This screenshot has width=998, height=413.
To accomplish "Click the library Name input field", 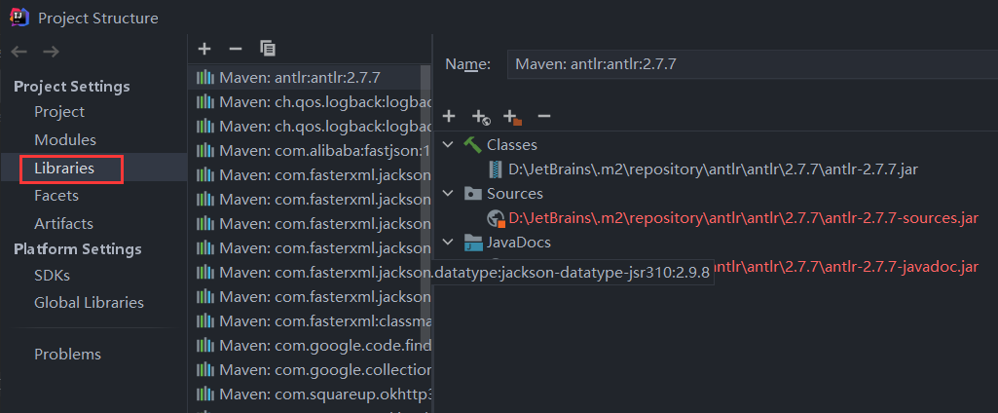I will (753, 64).
